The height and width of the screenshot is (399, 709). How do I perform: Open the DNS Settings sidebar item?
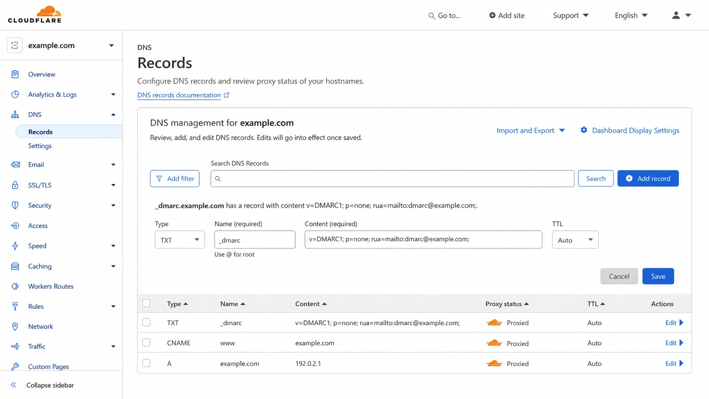coord(40,145)
